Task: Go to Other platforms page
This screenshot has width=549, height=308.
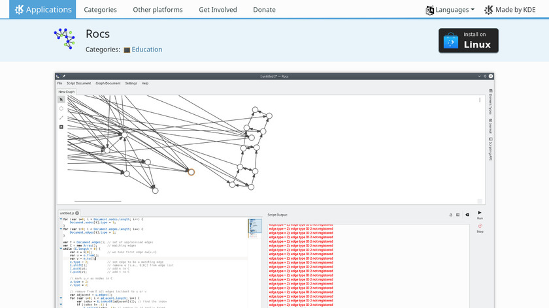Action: tap(158, 10)
